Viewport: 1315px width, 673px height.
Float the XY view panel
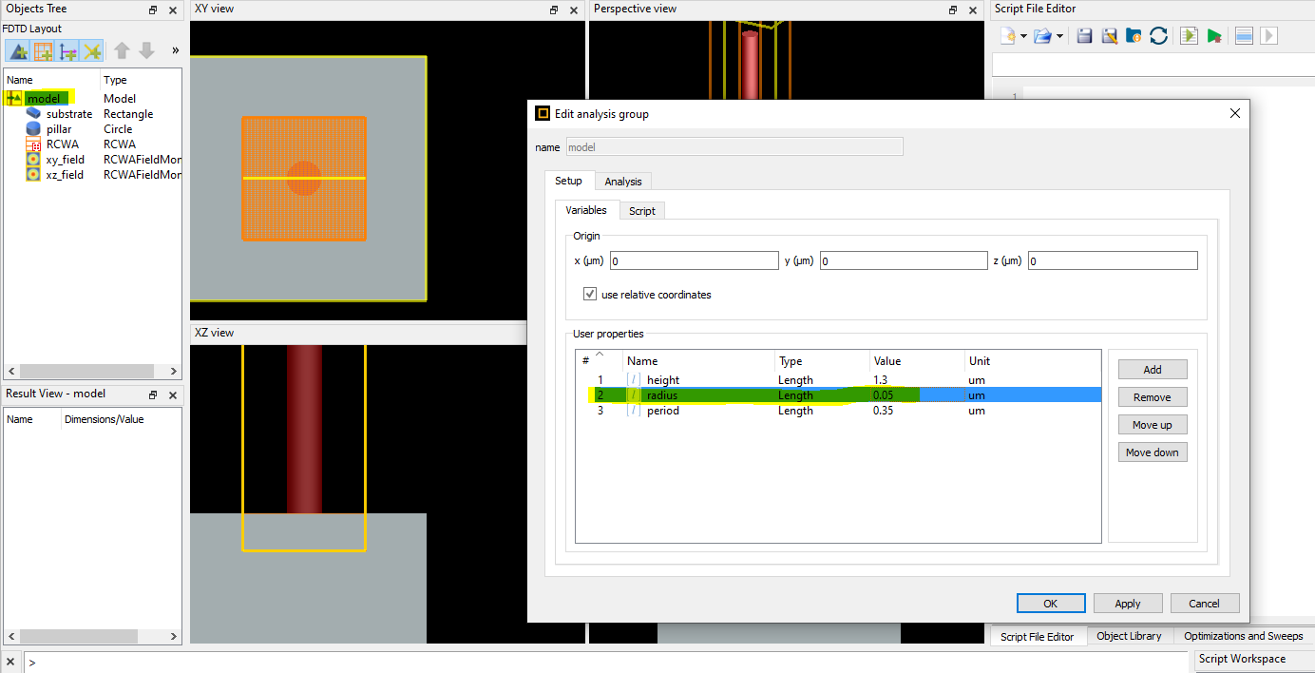click(554, 10)
